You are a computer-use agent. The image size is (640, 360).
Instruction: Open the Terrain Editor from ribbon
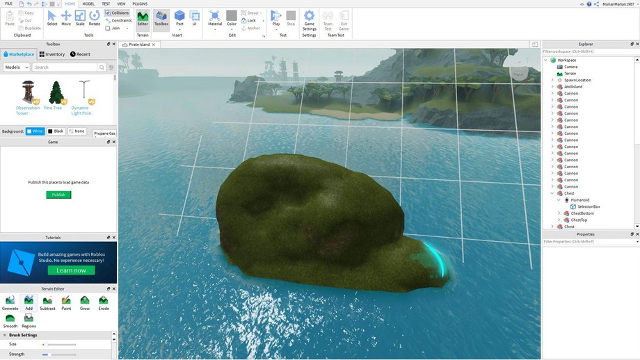pyautogui.click(x=143, y=17)
